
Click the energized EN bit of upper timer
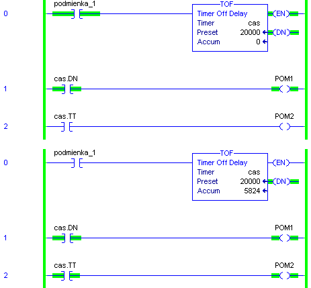coord(281,14)
